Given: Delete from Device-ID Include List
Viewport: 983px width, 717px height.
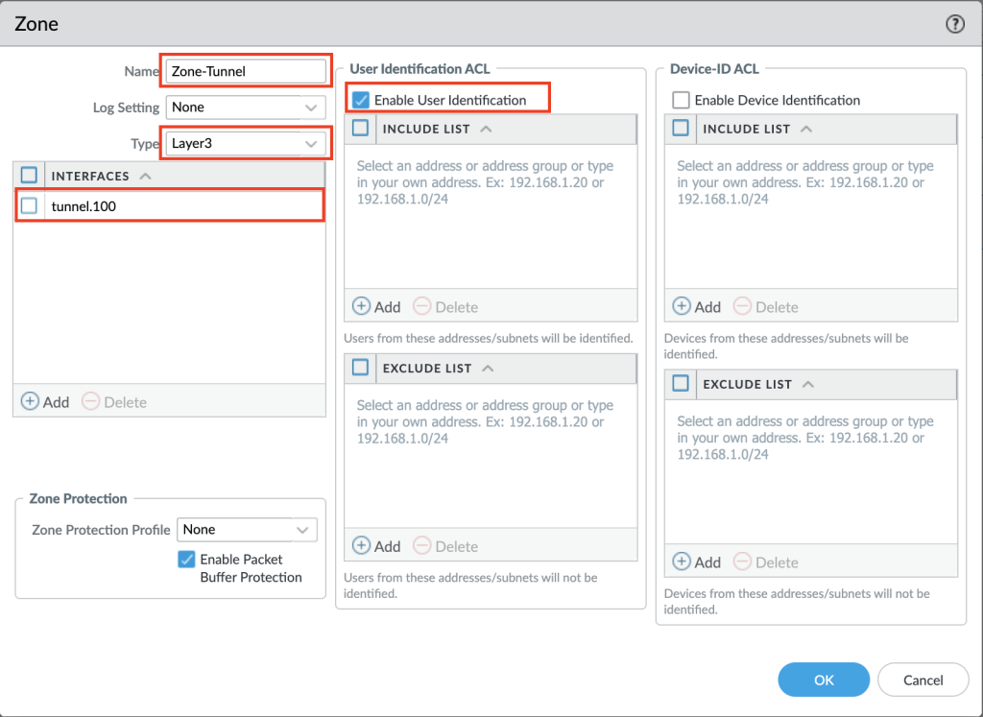Looking at the screenshot, I should pyautogui.click(x=766, y=306).
